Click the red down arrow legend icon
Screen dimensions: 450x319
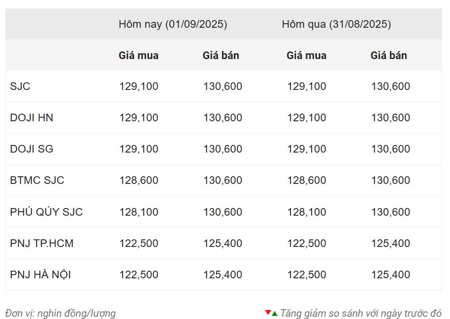click(268, 312)
